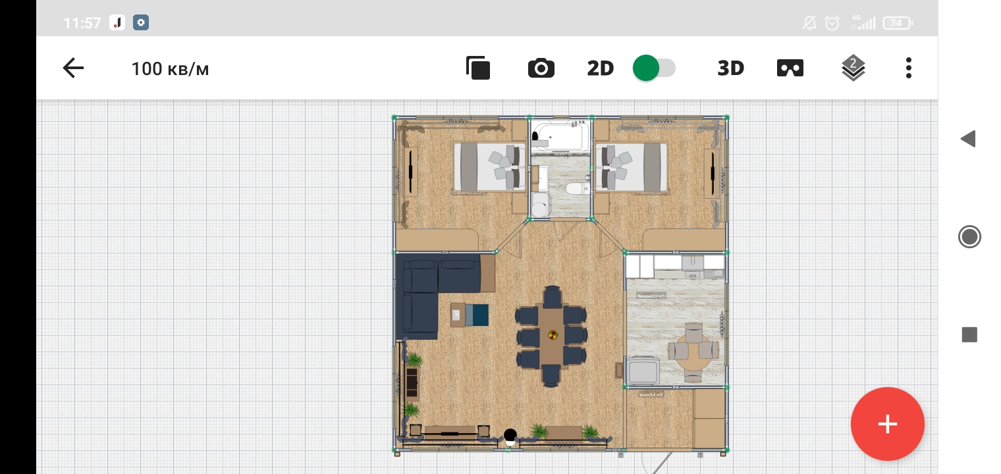The image size is (1001, 474).
Task: Tap the "Холл (5,4 m²)" room label
Action: [651, 395]
